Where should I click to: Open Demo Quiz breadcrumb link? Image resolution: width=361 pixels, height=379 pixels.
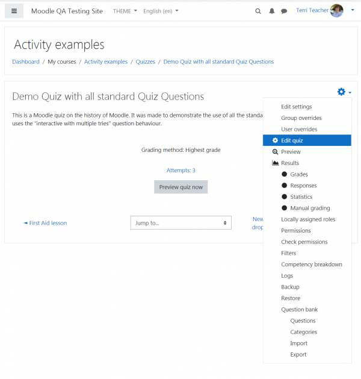(218, 61)
